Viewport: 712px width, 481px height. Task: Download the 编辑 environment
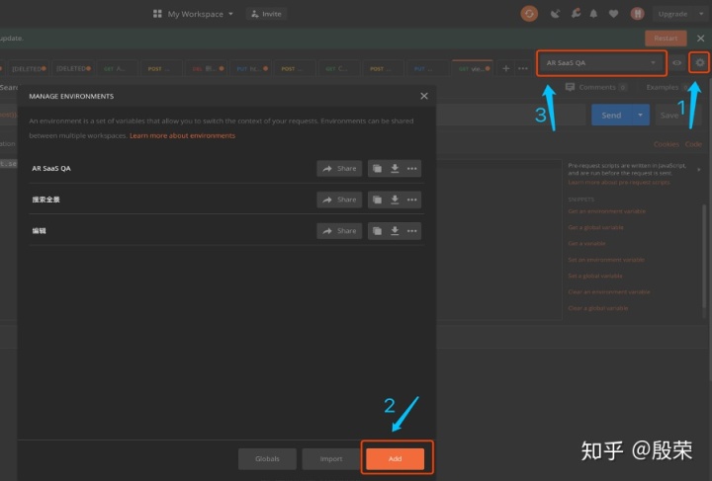click(x=395, y=231)
